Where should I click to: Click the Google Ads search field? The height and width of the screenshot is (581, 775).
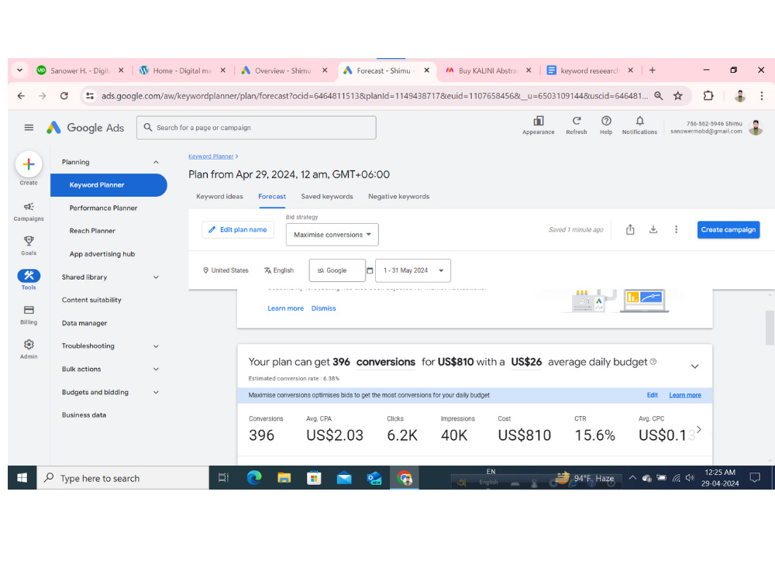point(256,128)
